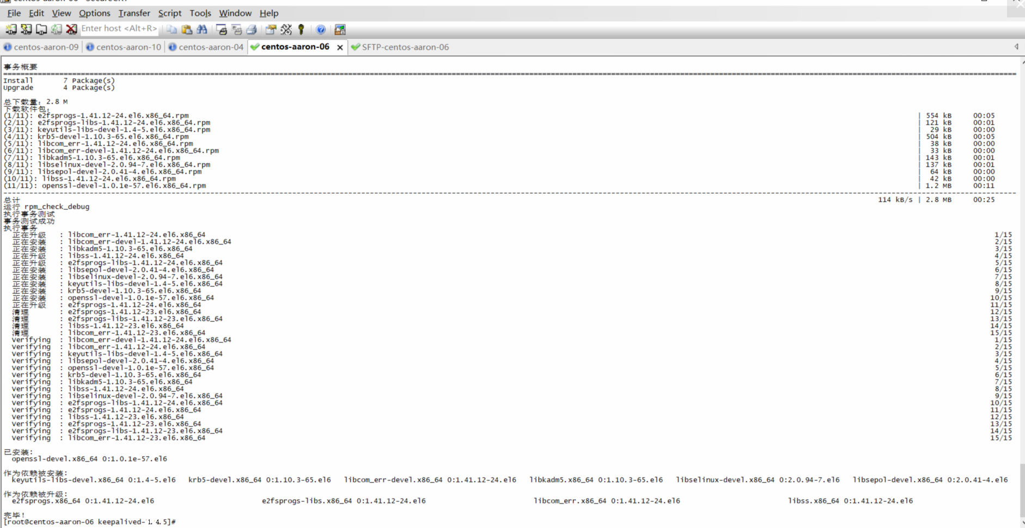
Task: Click the Print Selection icon
Action: coord(236,29)
